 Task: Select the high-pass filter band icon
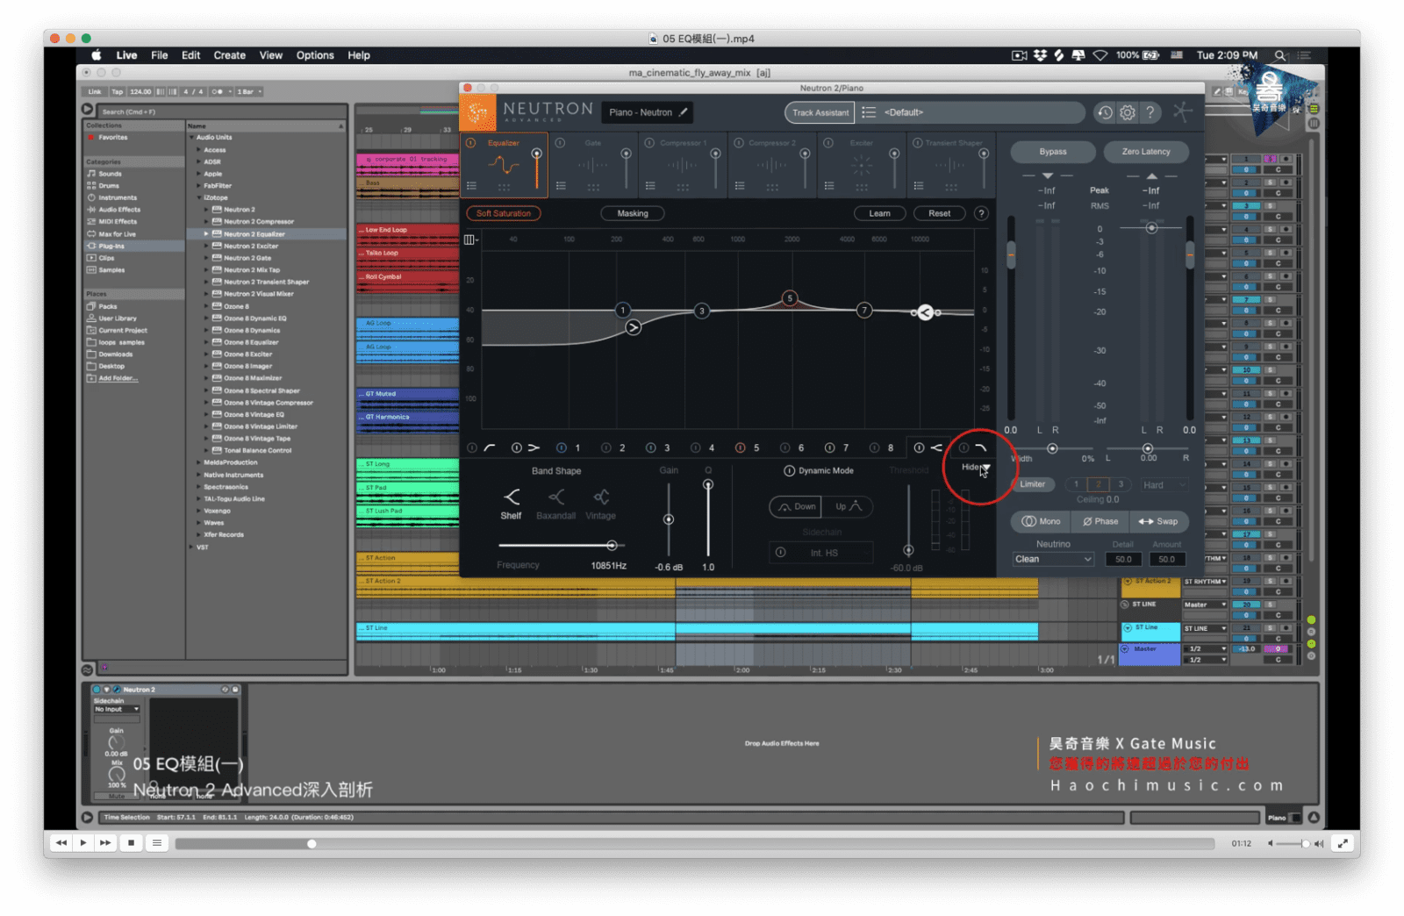click(x=490, y=447)
